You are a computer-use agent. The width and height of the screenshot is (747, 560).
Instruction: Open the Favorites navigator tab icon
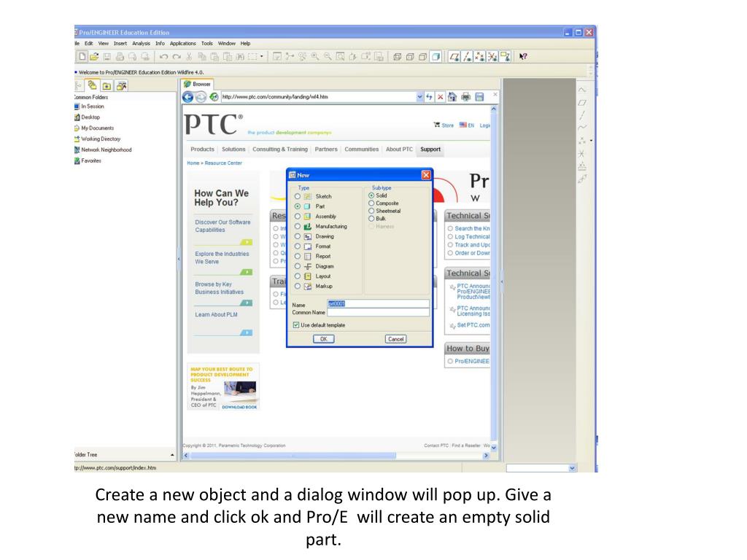[107, 86]
